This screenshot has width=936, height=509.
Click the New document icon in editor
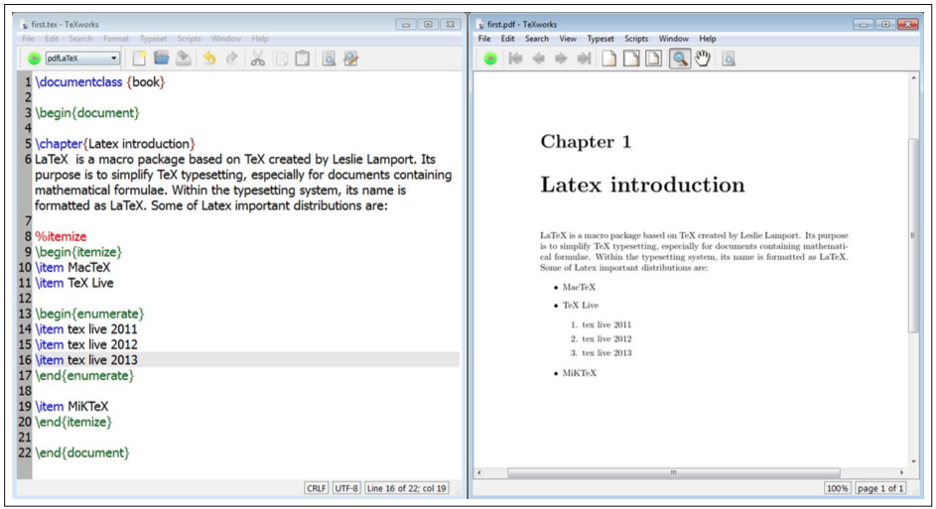click(x=139, y=59)
